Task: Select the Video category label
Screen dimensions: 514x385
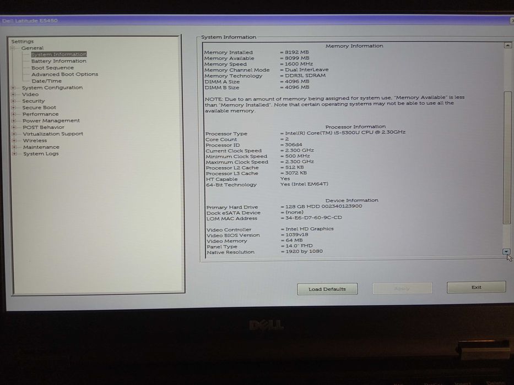Action: click(30, 94)
